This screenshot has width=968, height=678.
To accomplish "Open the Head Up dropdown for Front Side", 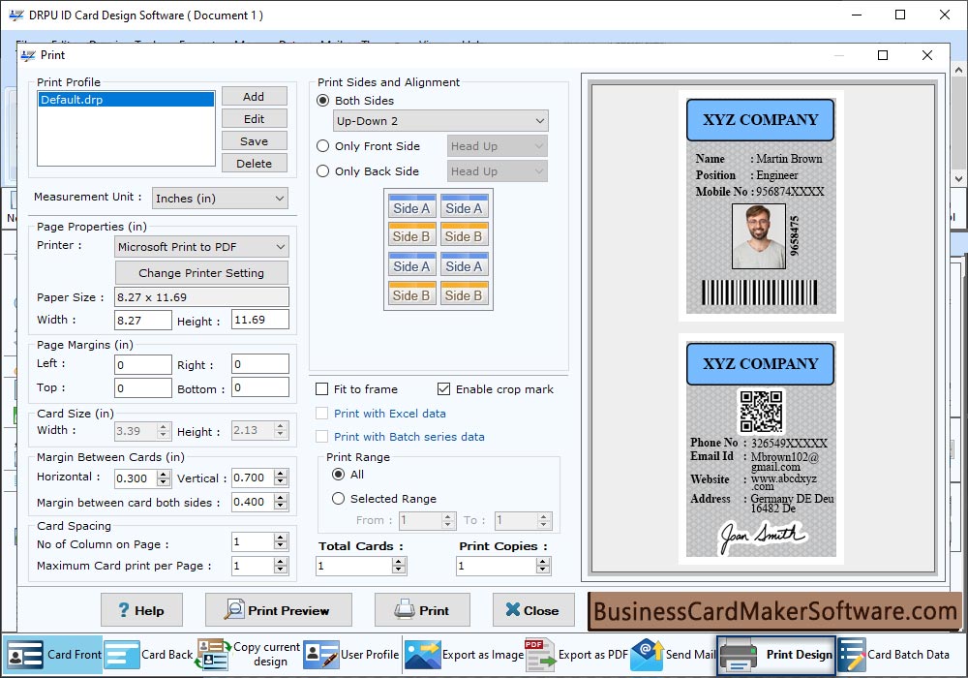I will coord(497,145).
